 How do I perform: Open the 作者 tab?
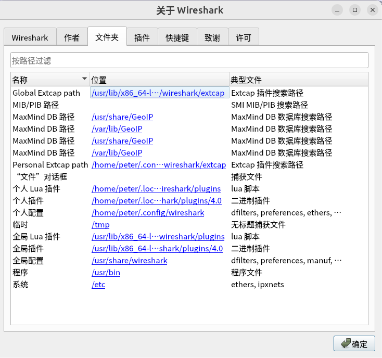(x=72, y=37)
